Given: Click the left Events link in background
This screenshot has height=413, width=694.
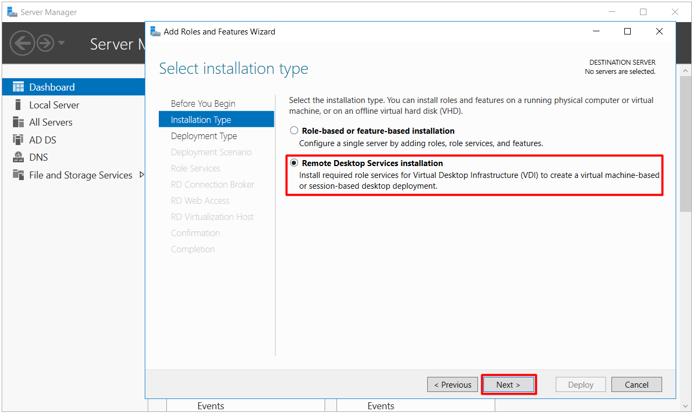Looking at the screenshot, I should click(x=211, y=406).
